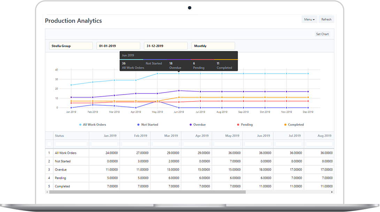The width and height of the screenshot is (380, 212).
Task: Open the Strella Group selector field
Action: coord(71,46)
